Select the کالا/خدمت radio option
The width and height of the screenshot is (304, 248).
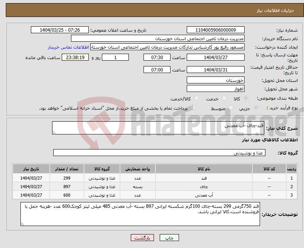196,98
